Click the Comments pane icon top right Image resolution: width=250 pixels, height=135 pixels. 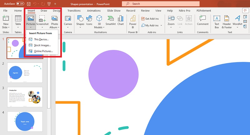245,11
